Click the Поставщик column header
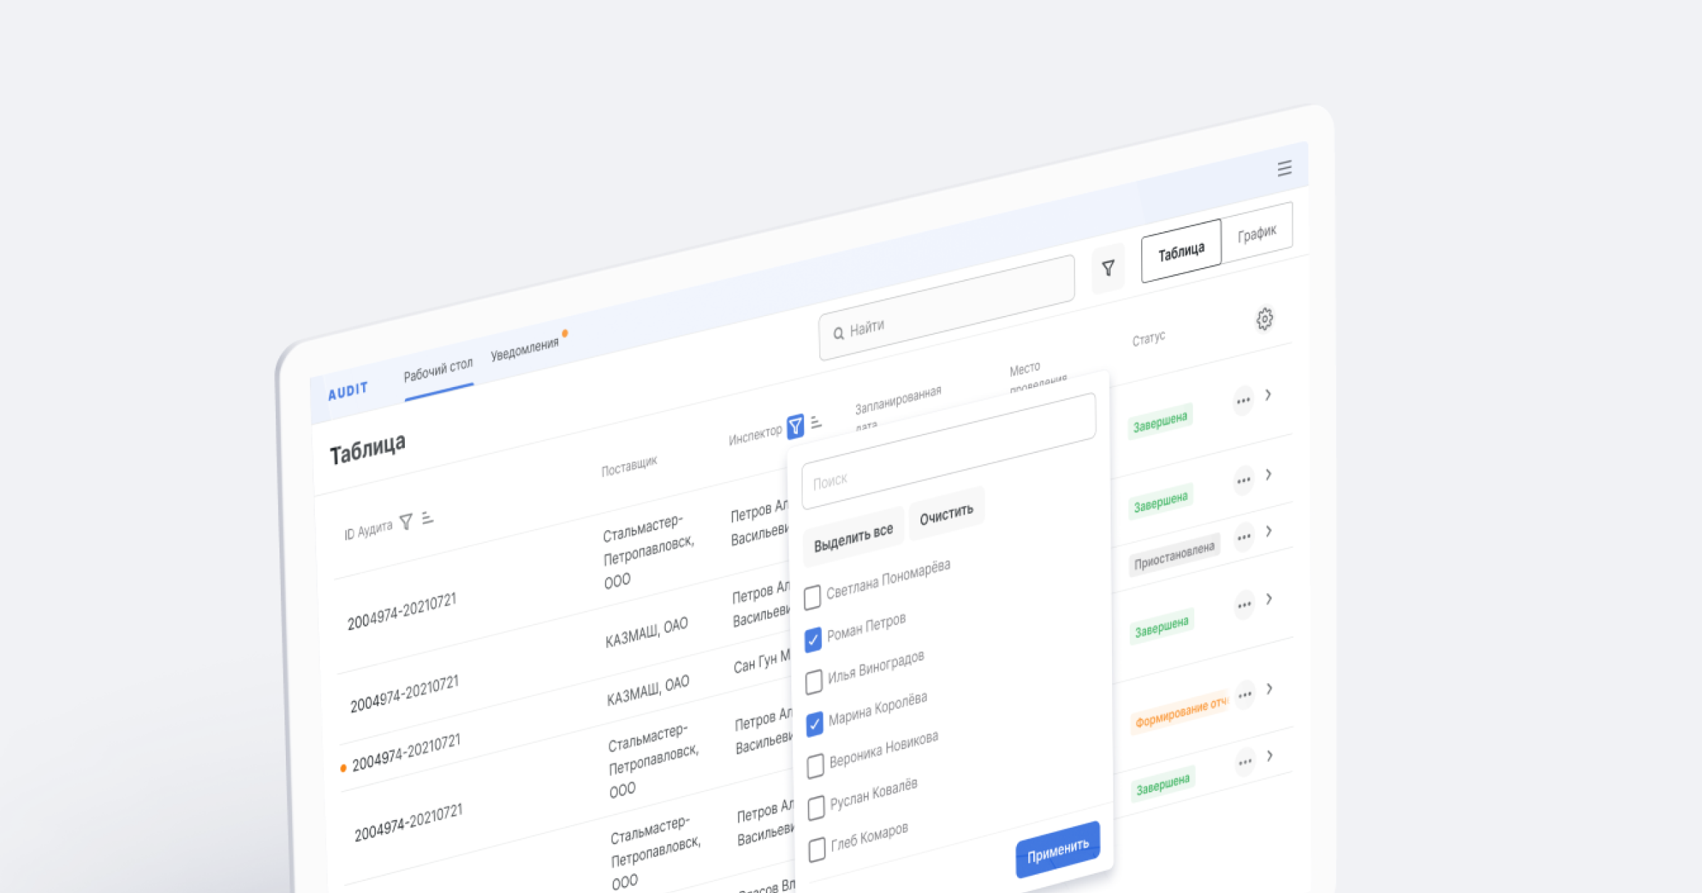1702x893 pixels. coord(629,466)
